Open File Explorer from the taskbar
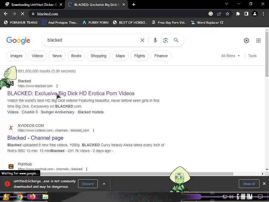Viewport: 269px width, 202px height. coord(45,197)
